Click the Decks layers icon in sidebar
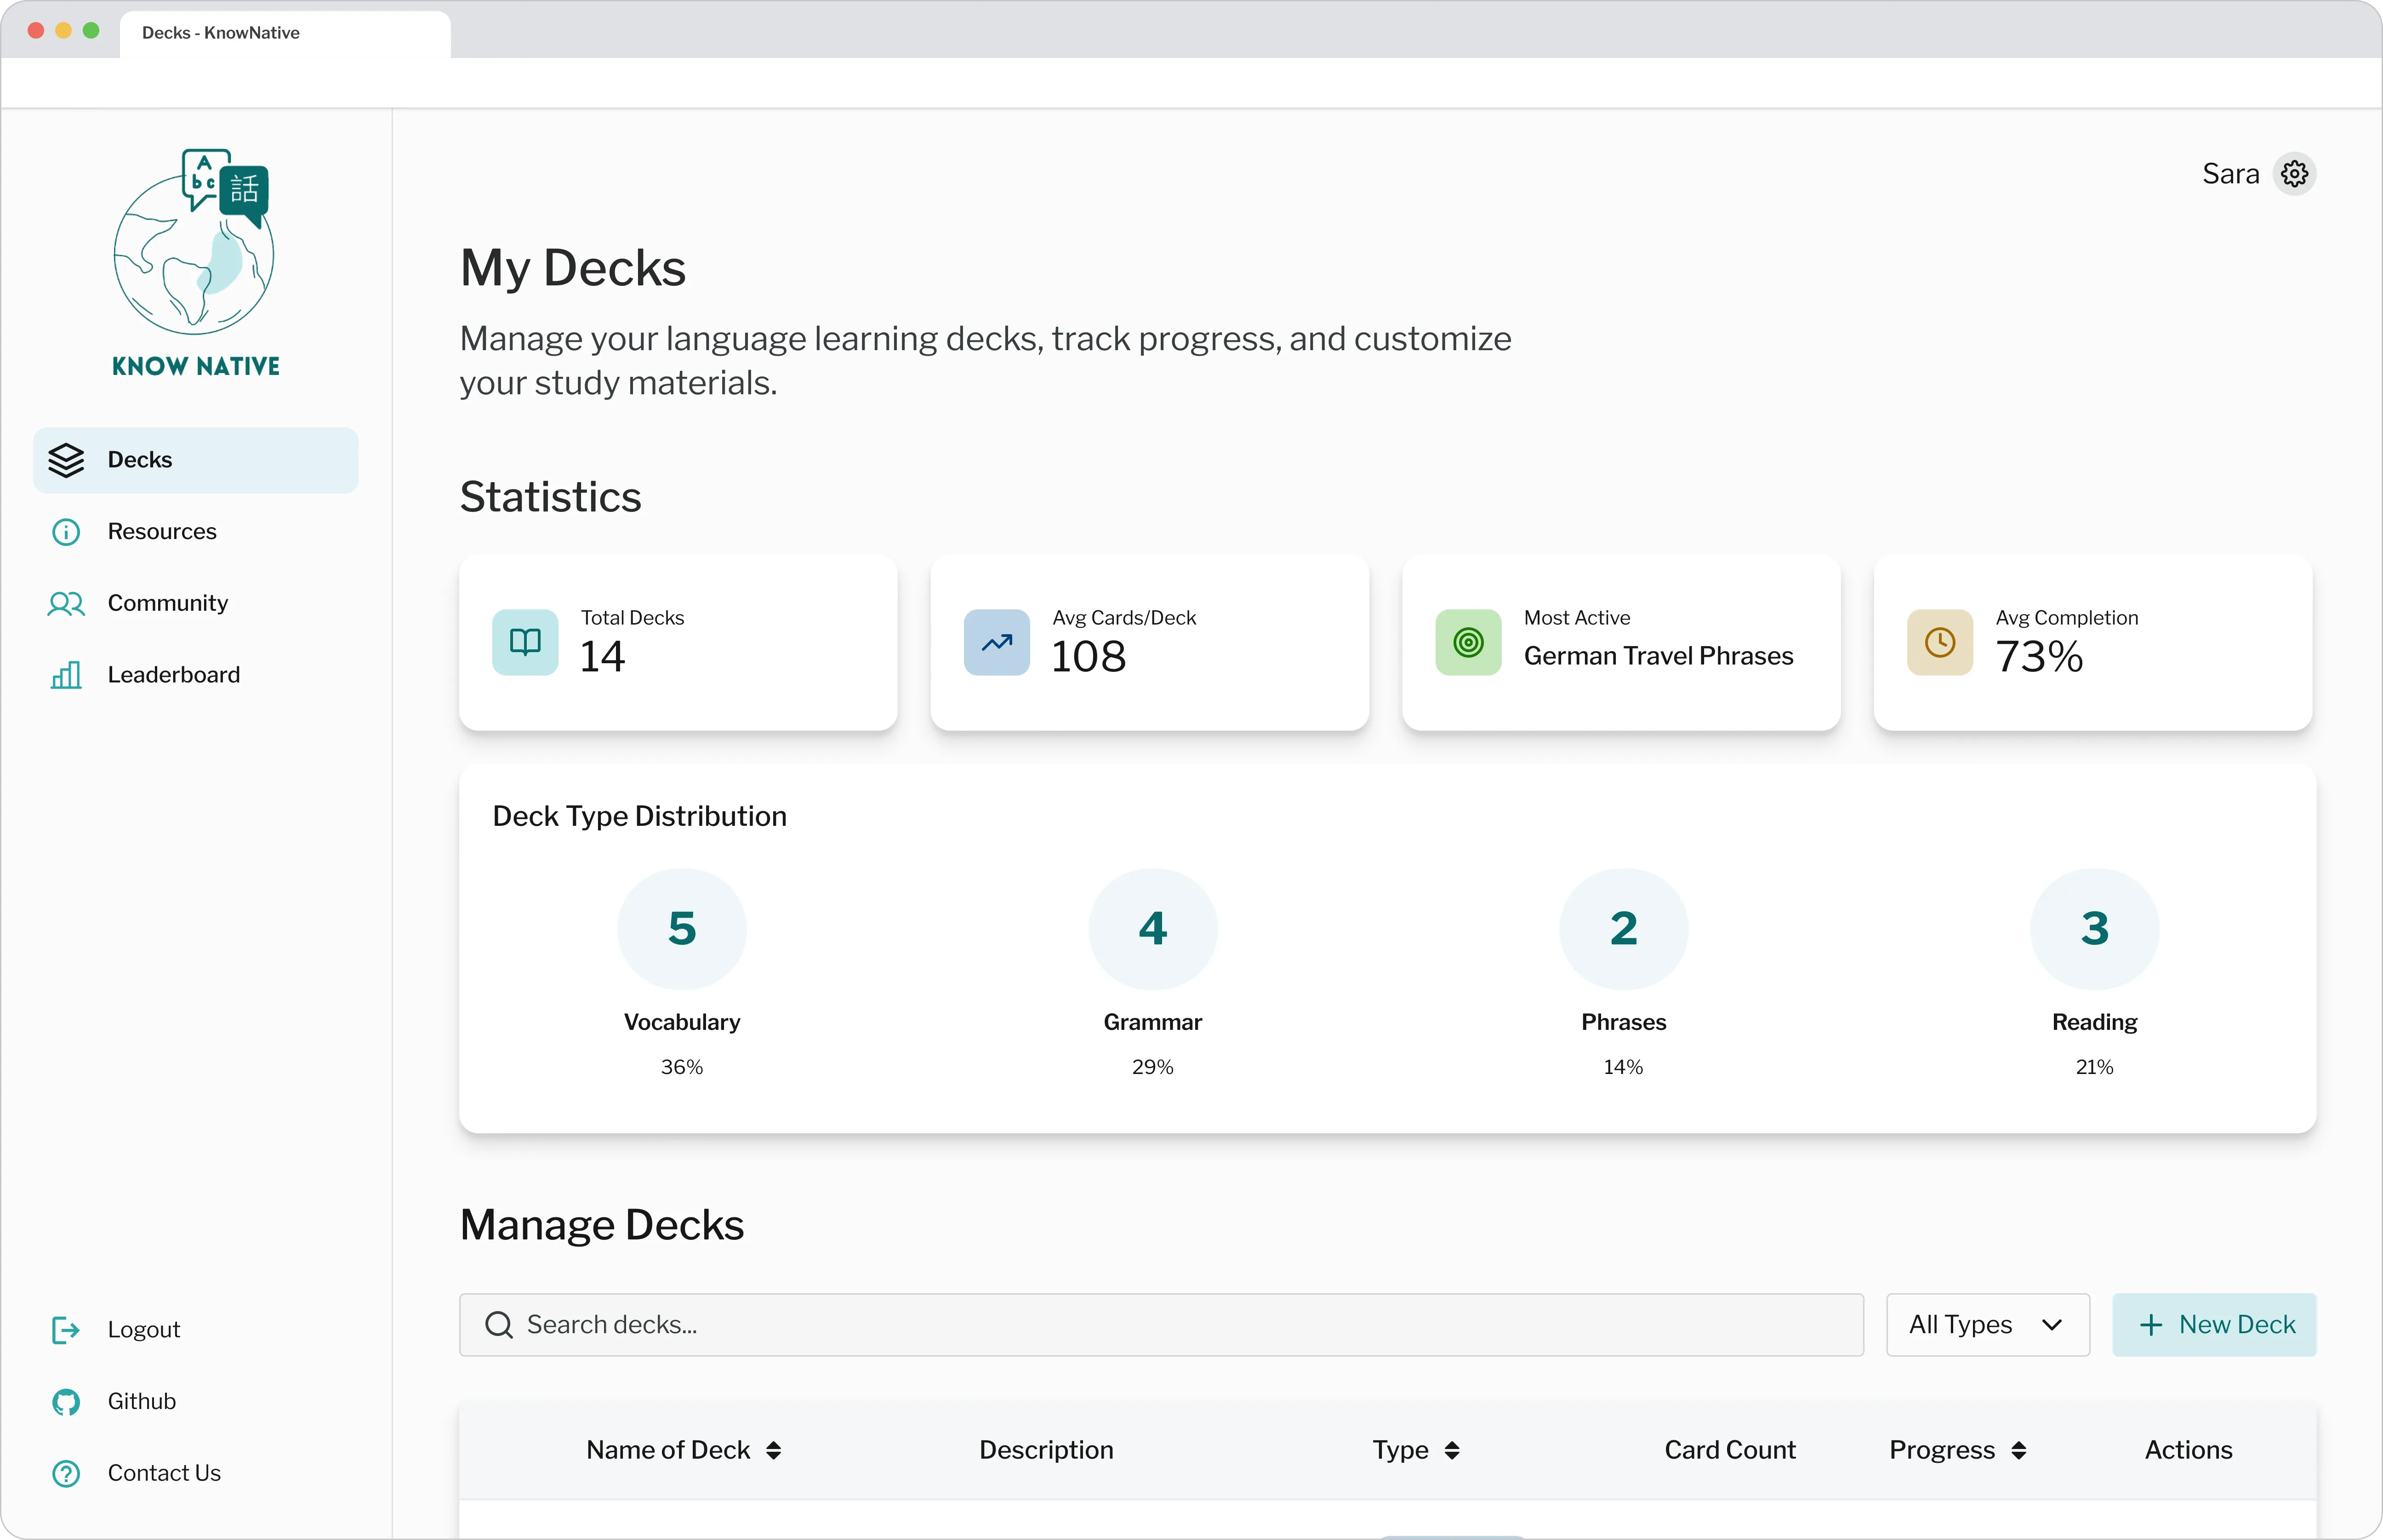 (66, 460)
